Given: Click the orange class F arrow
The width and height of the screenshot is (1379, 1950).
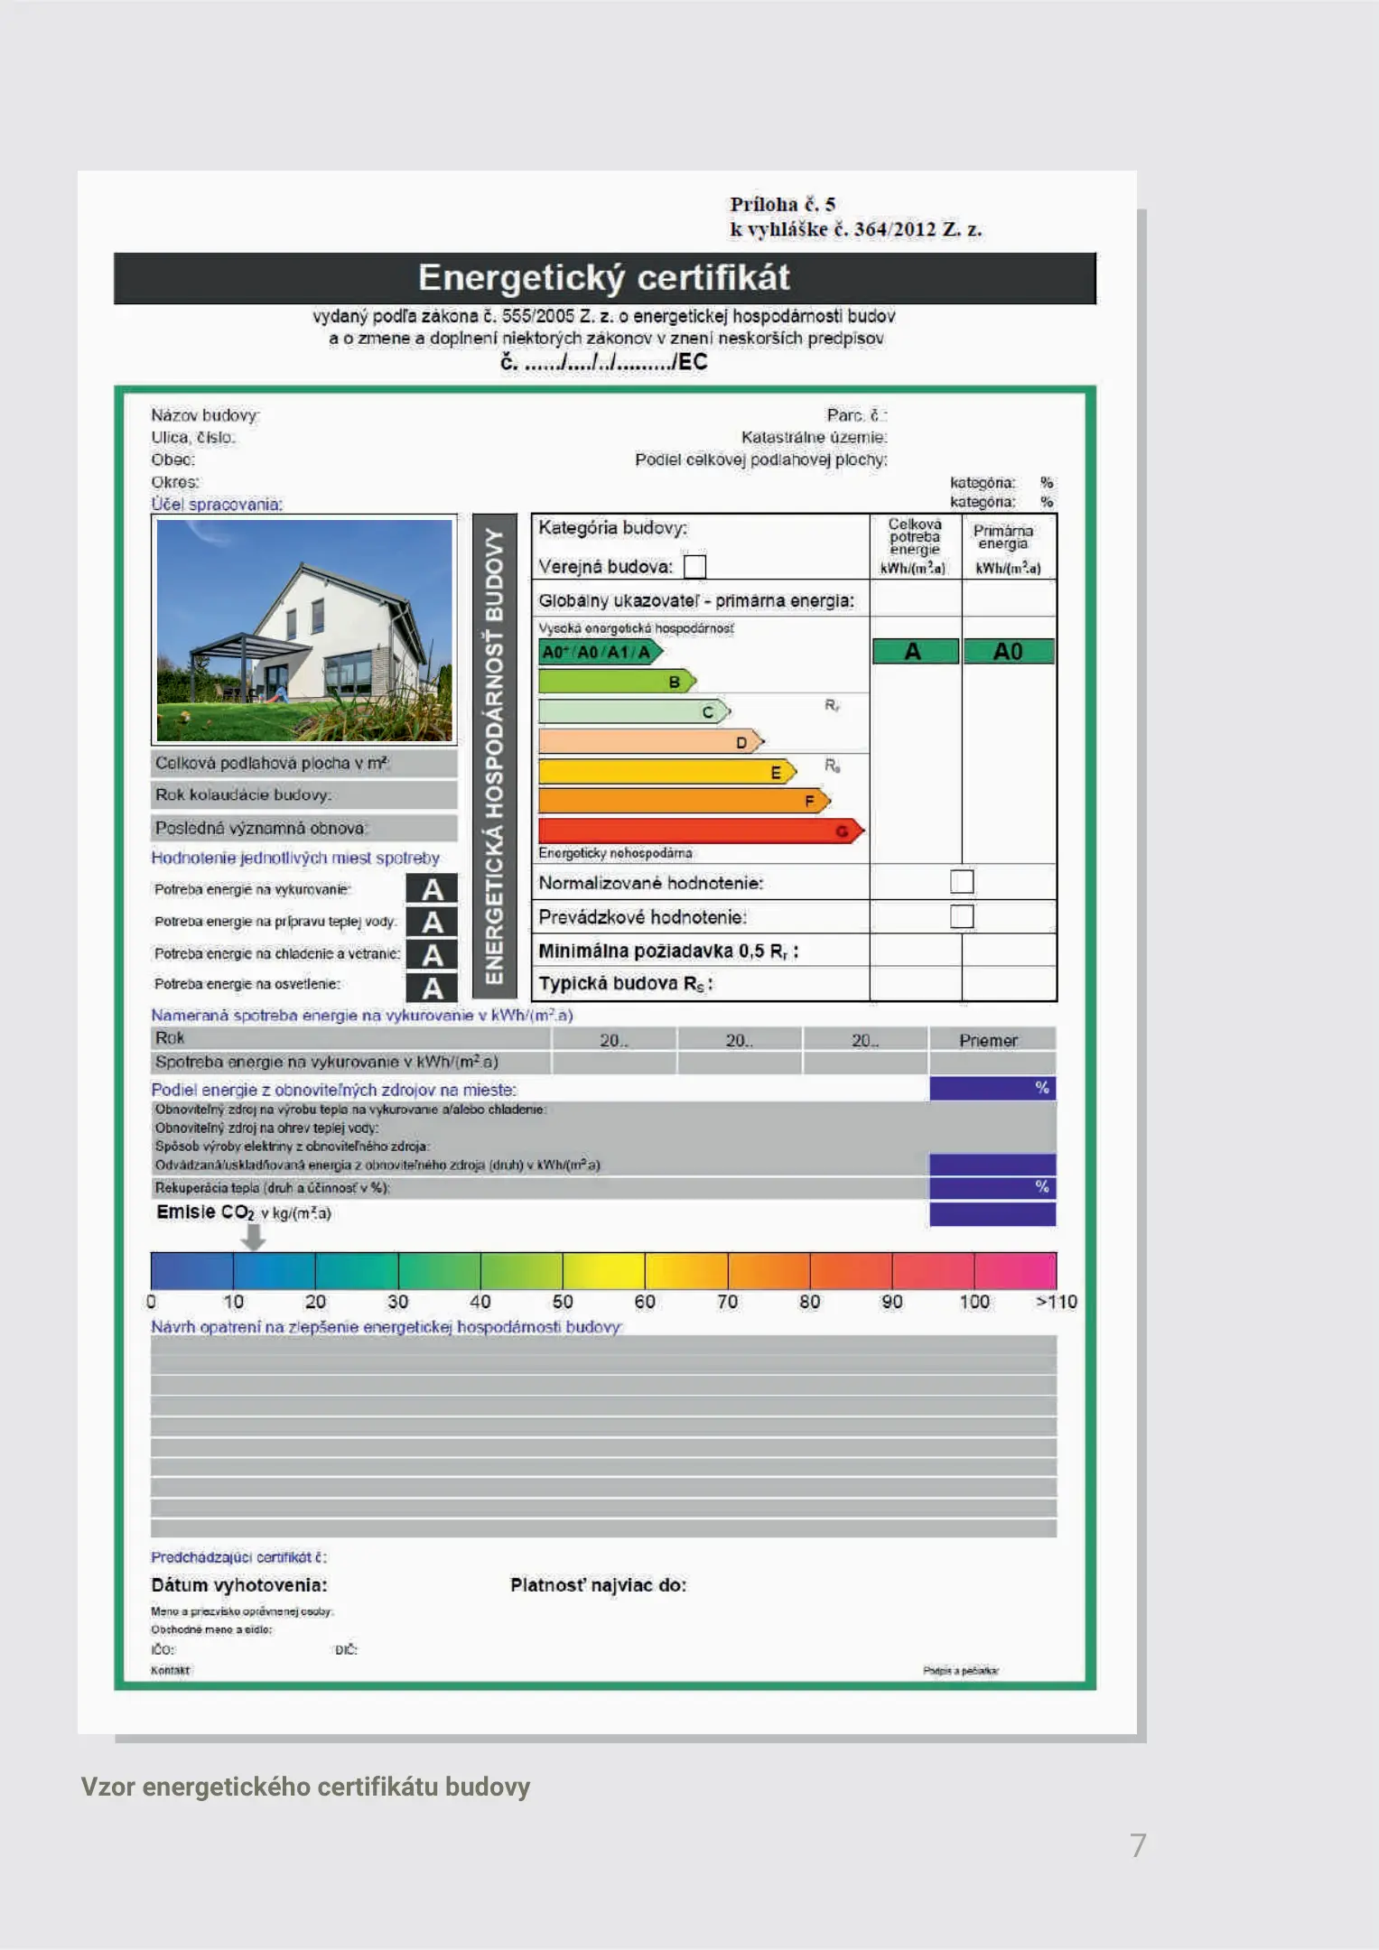Looking at the screenshot, I should [x=684, y=801].
